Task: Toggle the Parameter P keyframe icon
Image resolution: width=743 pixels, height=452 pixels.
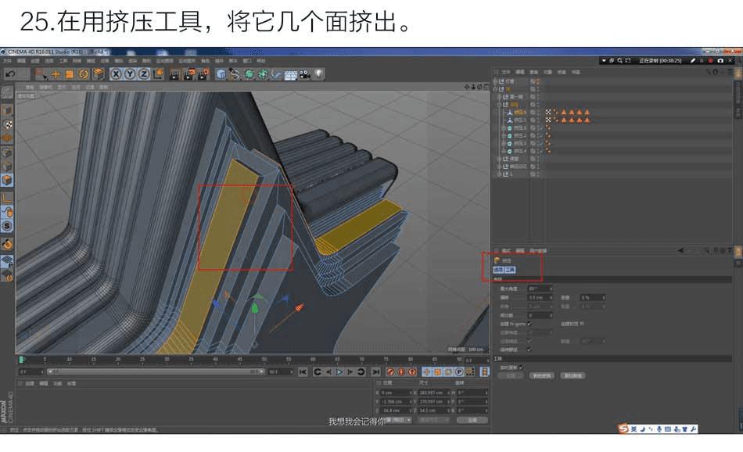Action: (458, 372)
